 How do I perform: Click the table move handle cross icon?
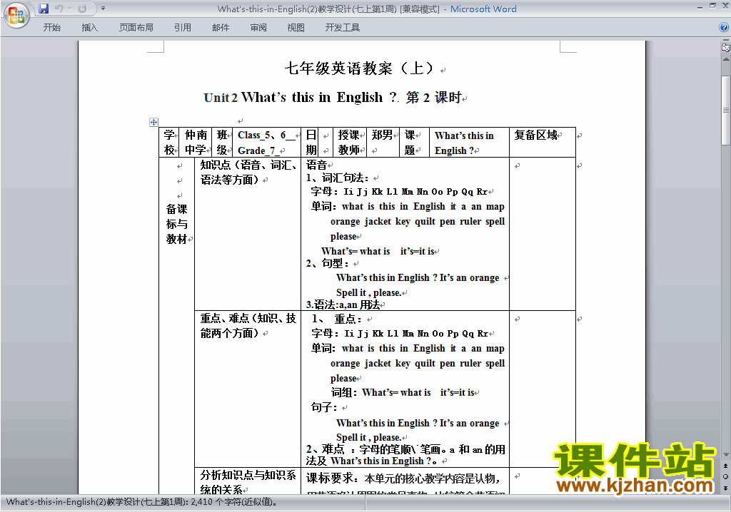[x=153, y=122]
